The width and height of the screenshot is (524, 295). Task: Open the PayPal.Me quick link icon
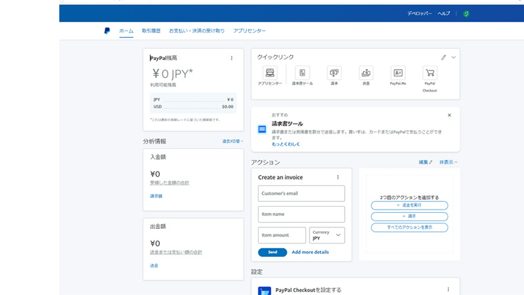(398, 72)
